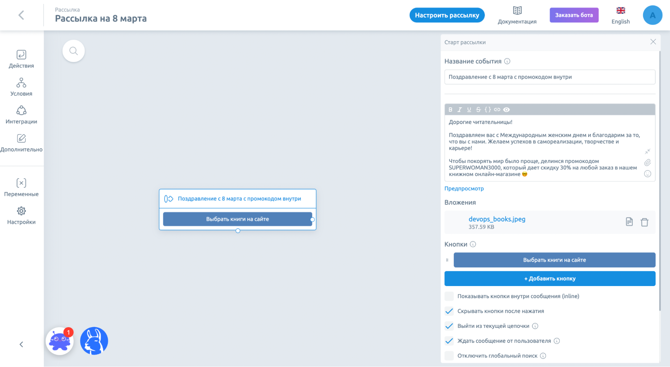Click the back arrow to exit broadcast
670x367 pixels.
pos(21,15)
